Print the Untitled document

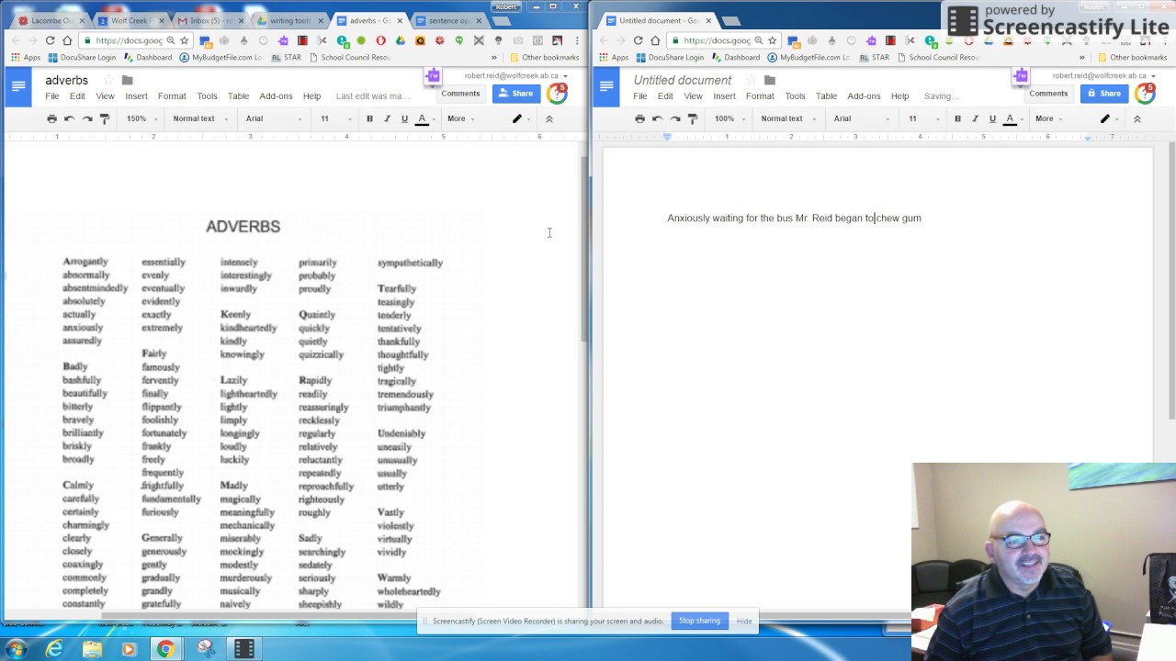coord(639,118)
